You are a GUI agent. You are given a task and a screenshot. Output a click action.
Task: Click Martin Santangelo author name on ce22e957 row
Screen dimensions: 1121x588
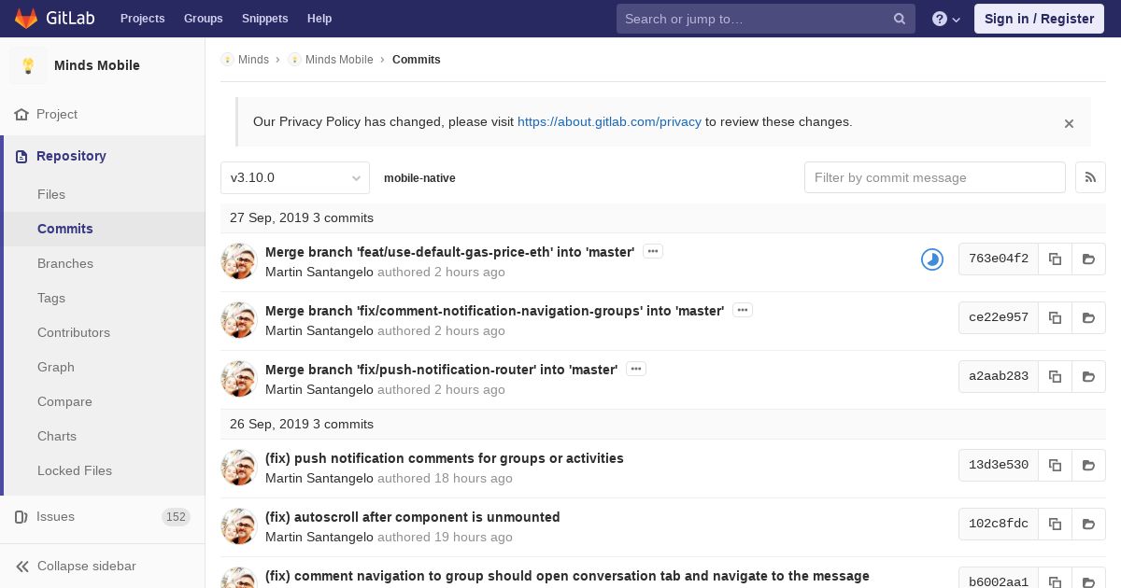click(x=319, y=330)
